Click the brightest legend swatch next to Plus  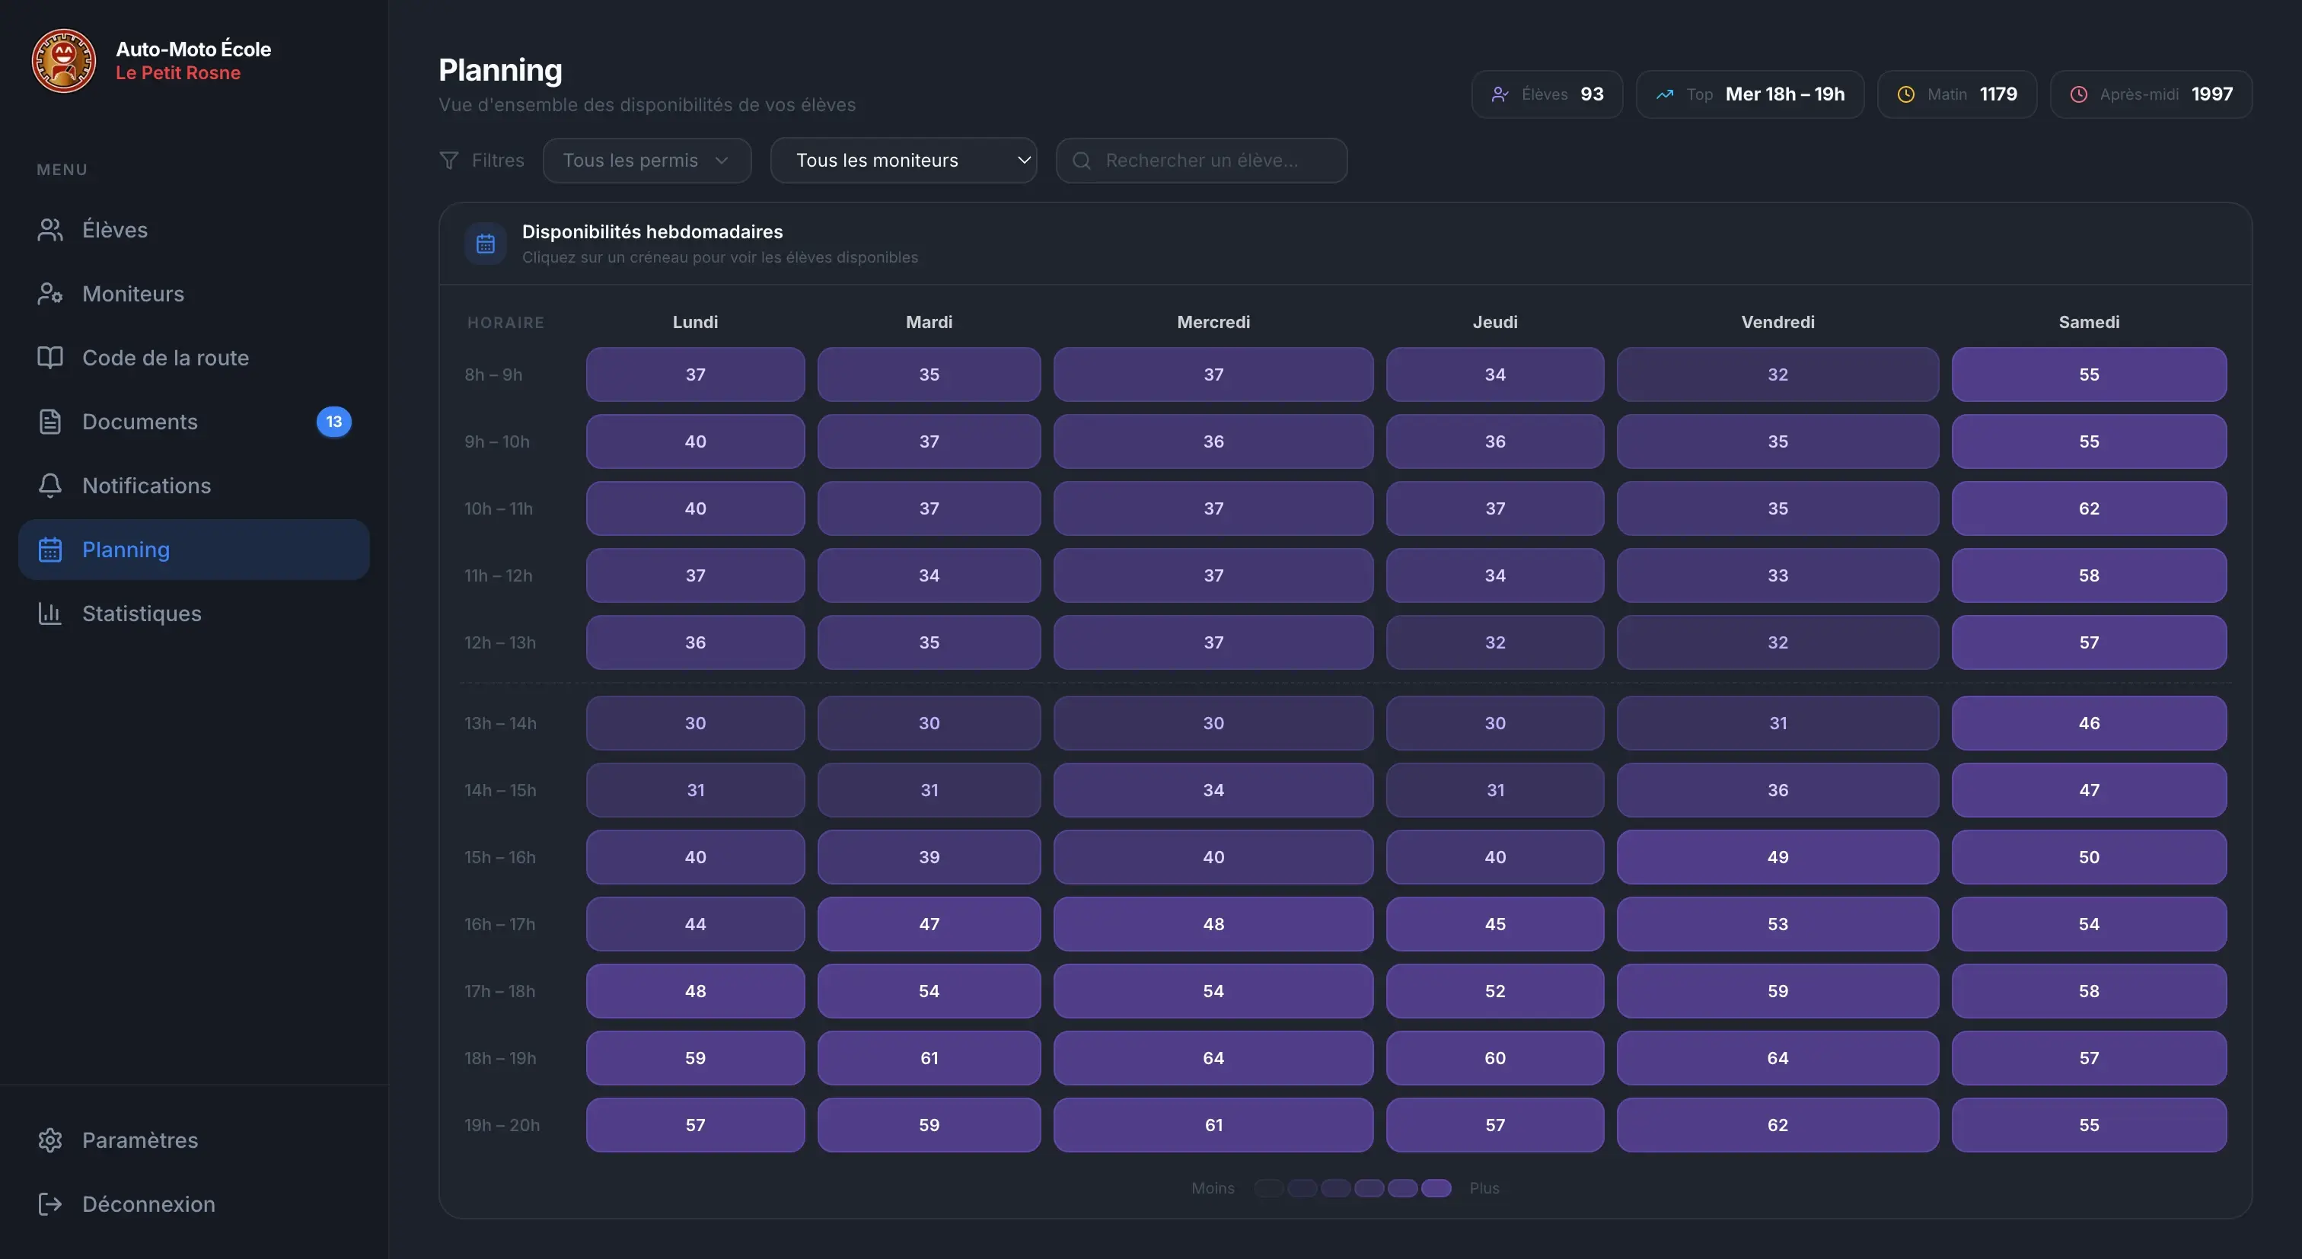coord(1436,1187)
